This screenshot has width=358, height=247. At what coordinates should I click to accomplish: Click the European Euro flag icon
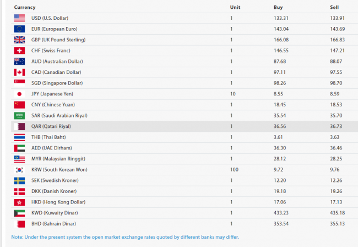point(19,29)
